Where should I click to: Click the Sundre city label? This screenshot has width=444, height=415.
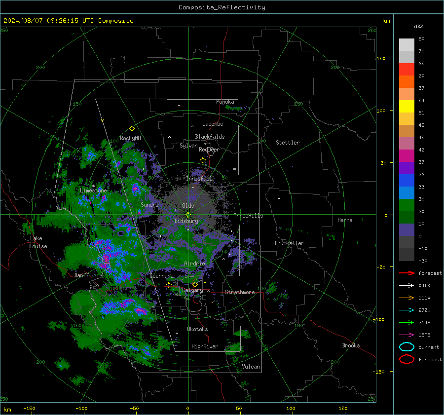coord(149,204)
